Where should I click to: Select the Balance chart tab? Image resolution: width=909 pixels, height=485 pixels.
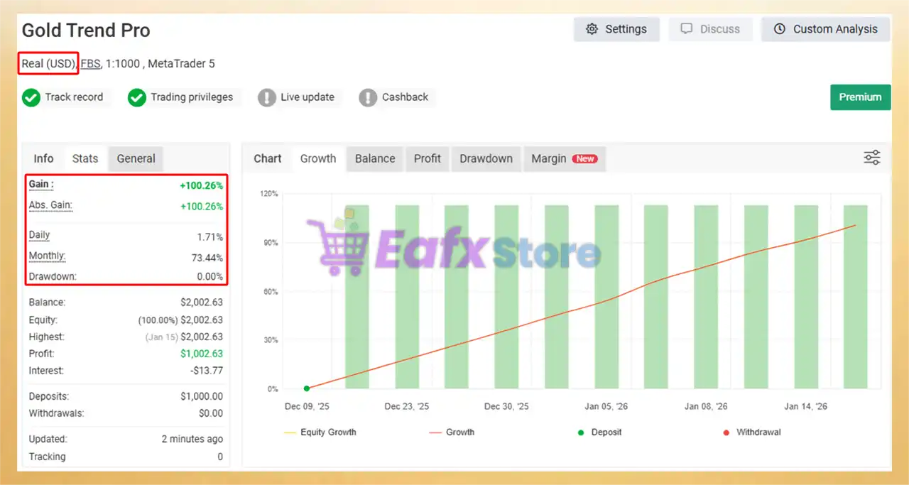tap(375, 158)
